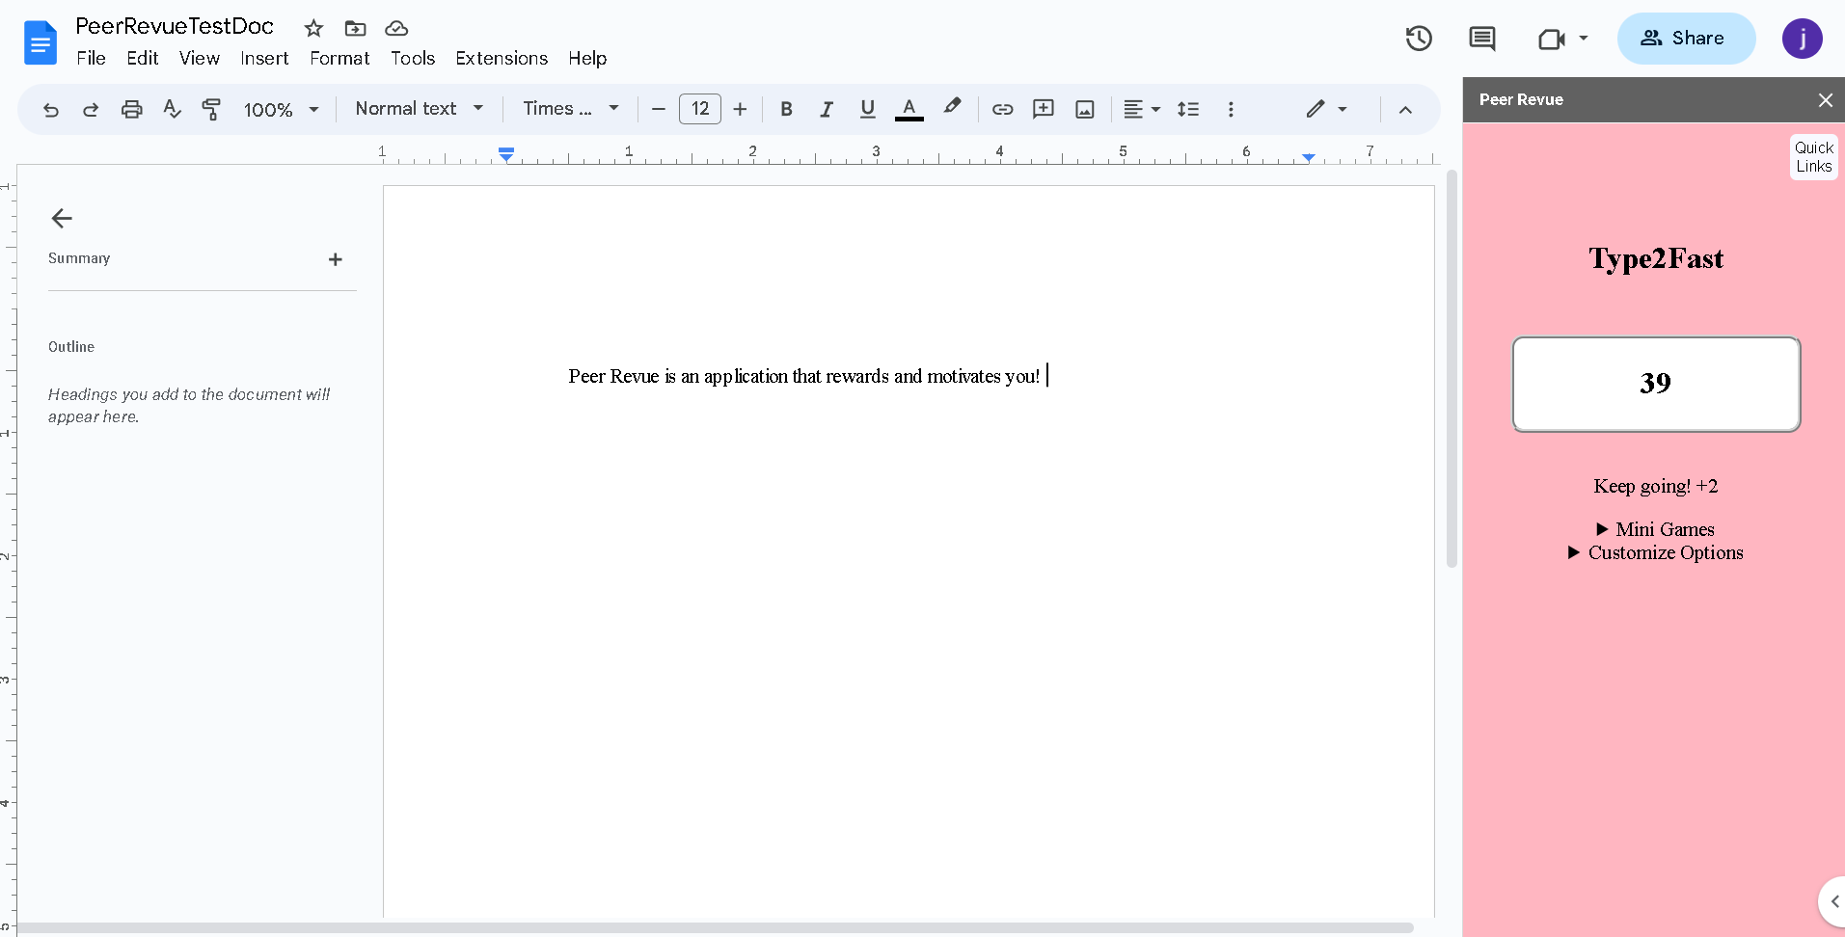Image resolution: width=1845 pixels, height=937 pixels.
Task: Toggle italic formatting
Action: (827, 110)
